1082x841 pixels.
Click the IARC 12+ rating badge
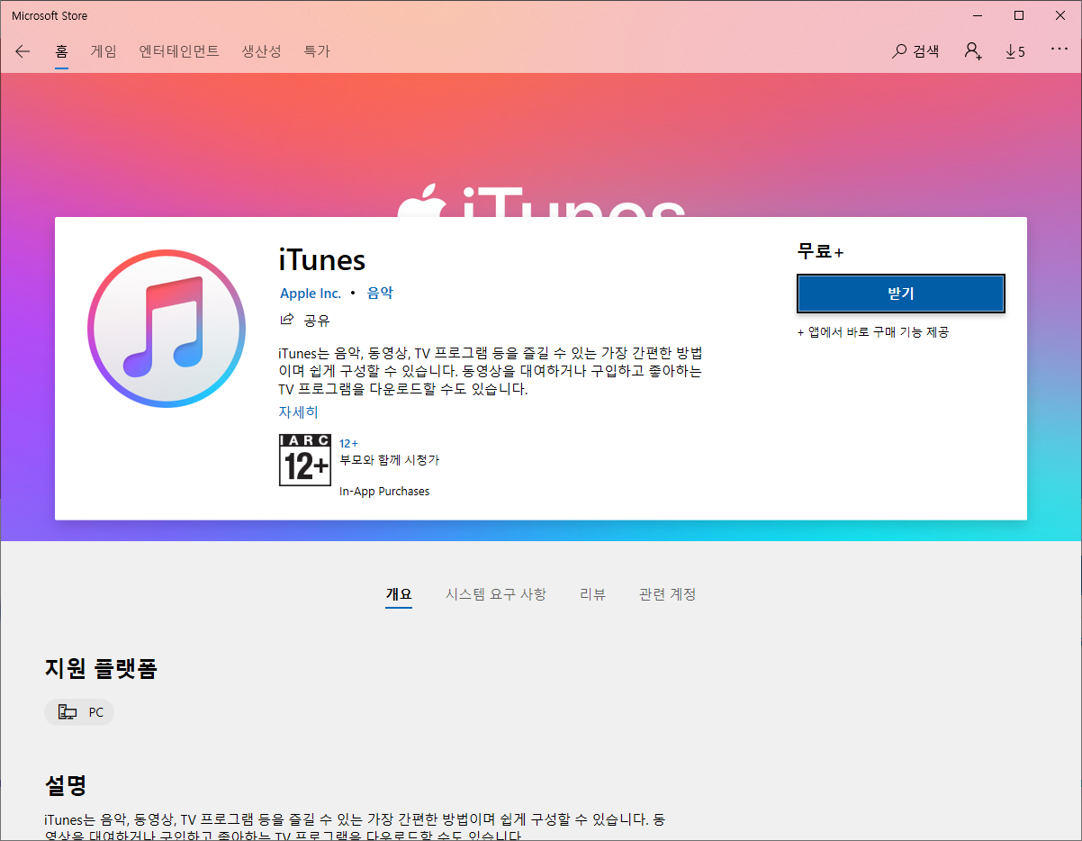(x=305, y=460)
